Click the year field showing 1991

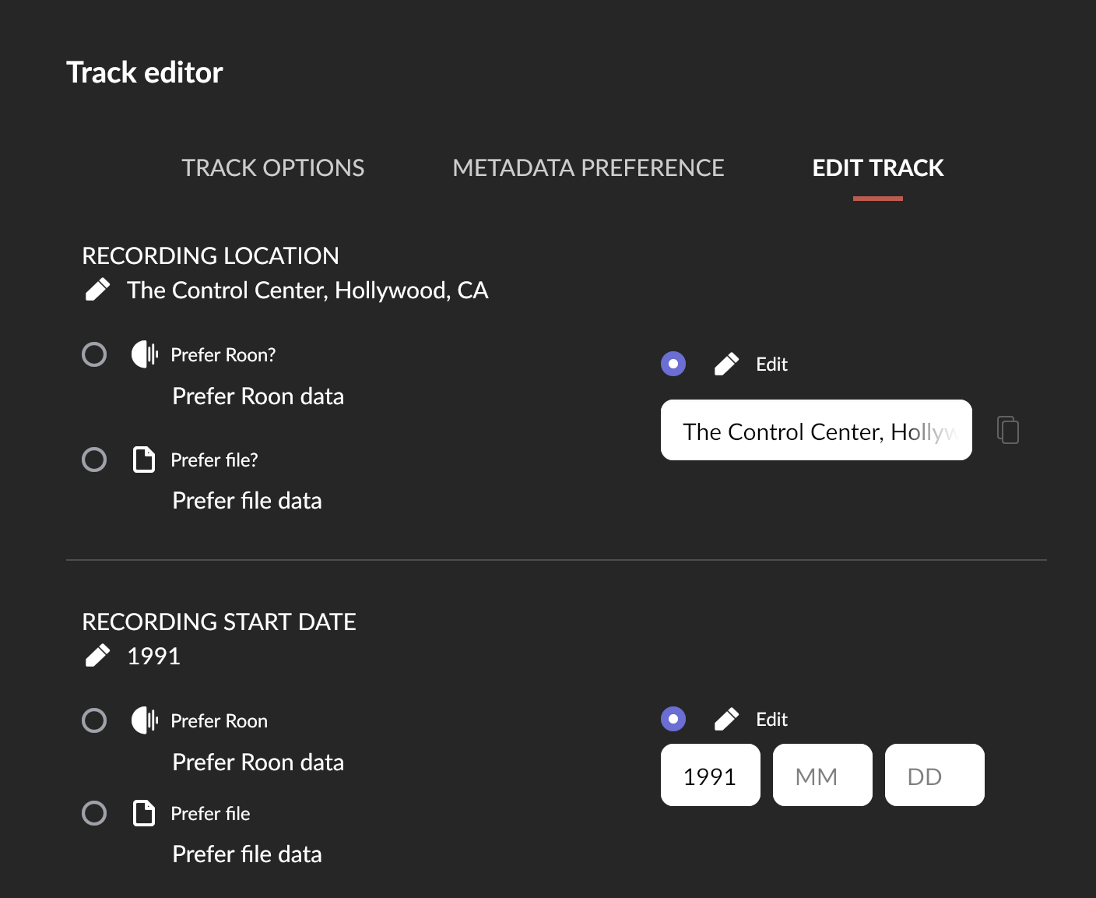[x=711, y=775]
